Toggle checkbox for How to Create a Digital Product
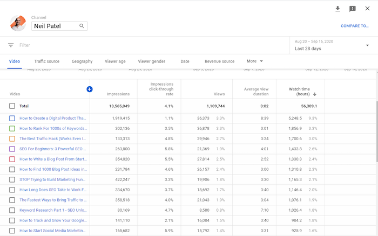 tap(12, 119)
